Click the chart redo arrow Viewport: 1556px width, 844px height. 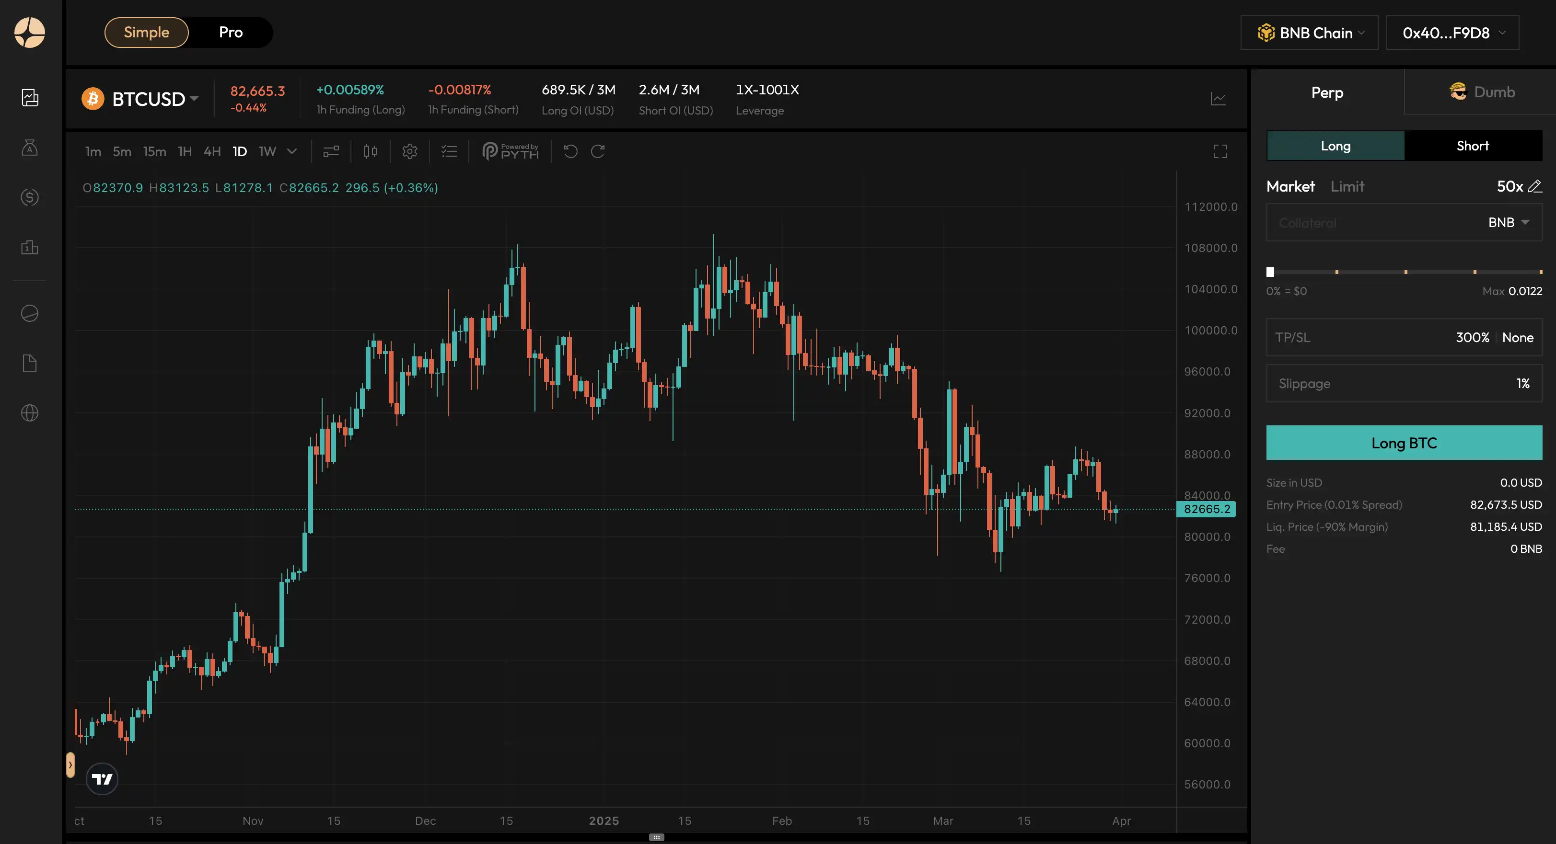click(x=598, y=151)
